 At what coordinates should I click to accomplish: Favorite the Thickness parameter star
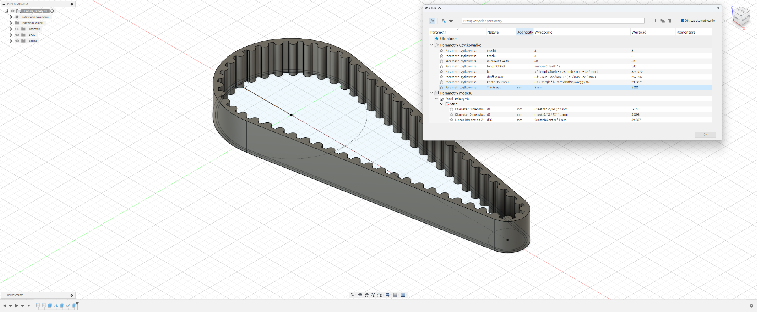click(x=442, y=87)
